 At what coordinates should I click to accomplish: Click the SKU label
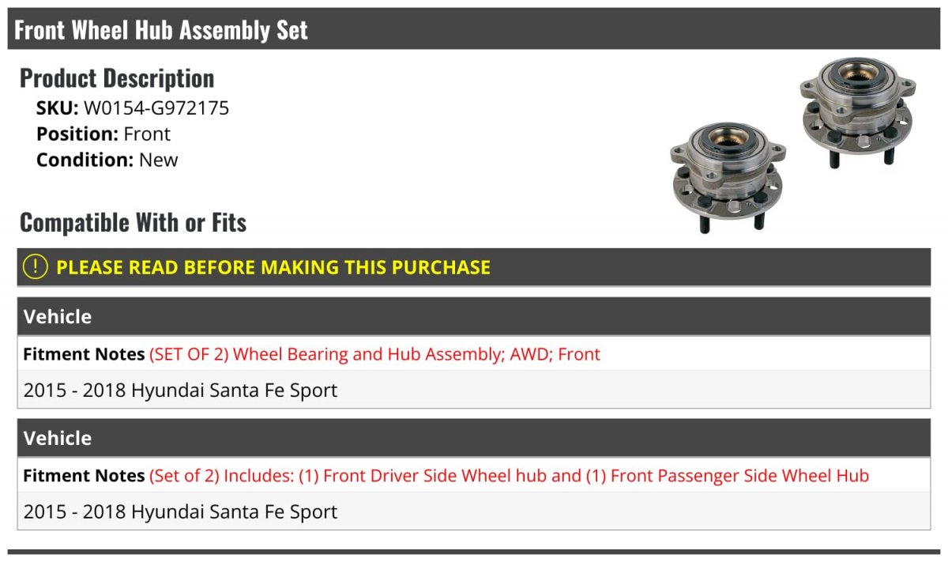pos(58,108)
